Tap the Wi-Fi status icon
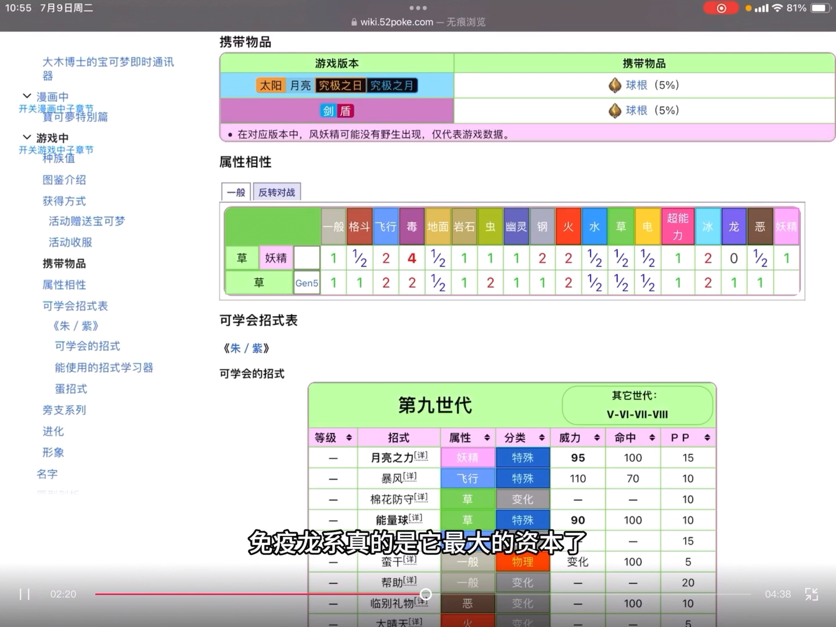836x627 pixels. (x=777, y=8)
